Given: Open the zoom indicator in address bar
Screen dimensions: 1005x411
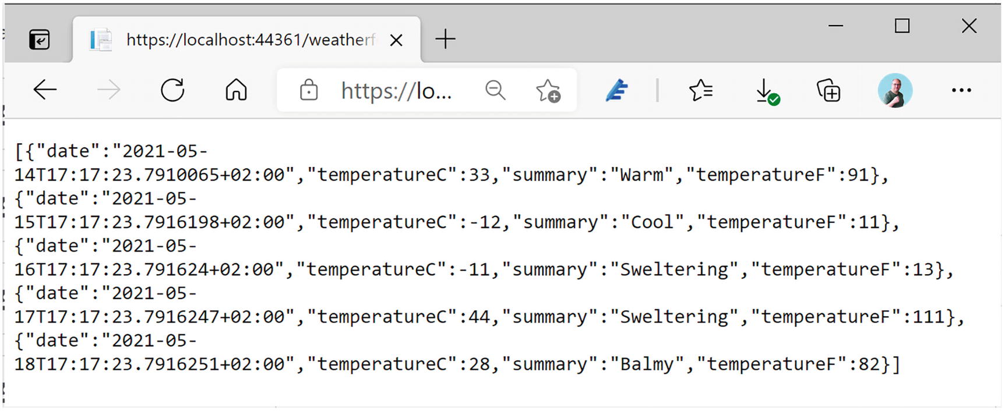Looking at the screenshot, I should [495, 90].
